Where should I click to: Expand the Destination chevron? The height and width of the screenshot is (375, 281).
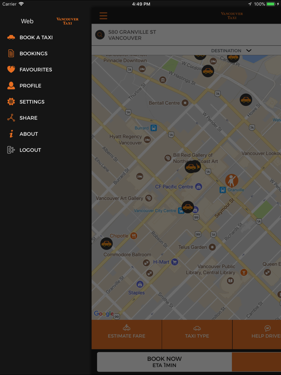click(249, 51)
